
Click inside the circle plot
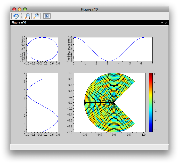coord(42,49)
